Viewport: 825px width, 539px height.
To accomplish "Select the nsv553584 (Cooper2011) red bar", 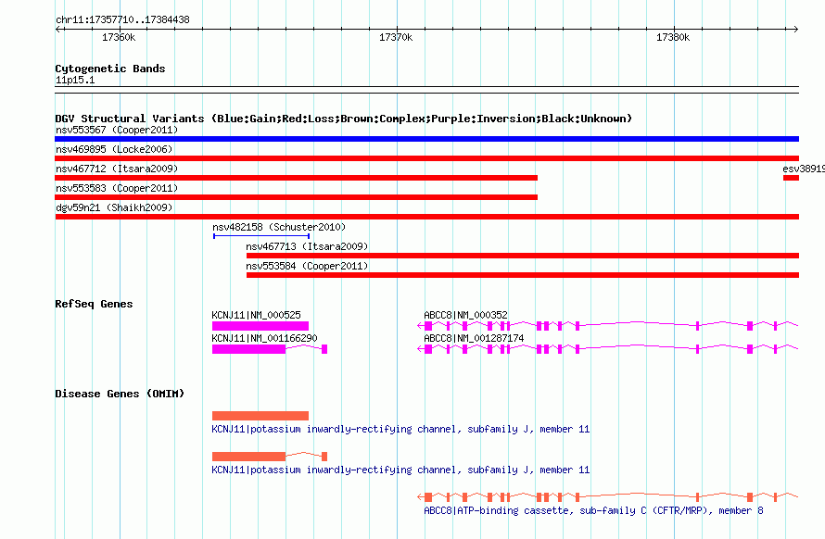I will (523, 276).
